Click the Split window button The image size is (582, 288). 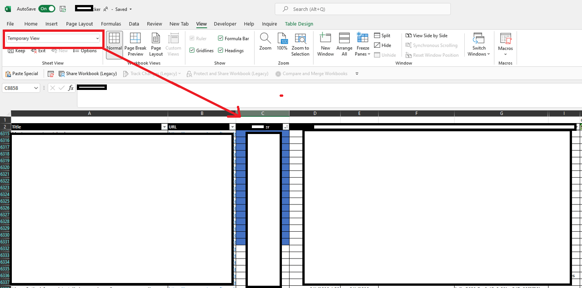tap(382, 35)
